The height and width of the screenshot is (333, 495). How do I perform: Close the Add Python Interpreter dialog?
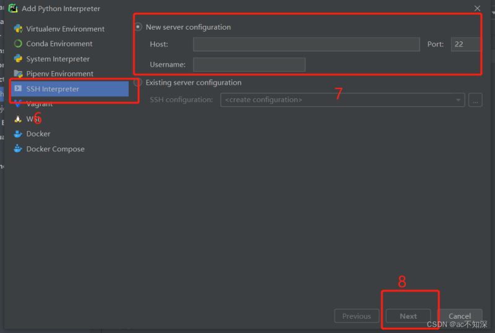click(477, 9)
